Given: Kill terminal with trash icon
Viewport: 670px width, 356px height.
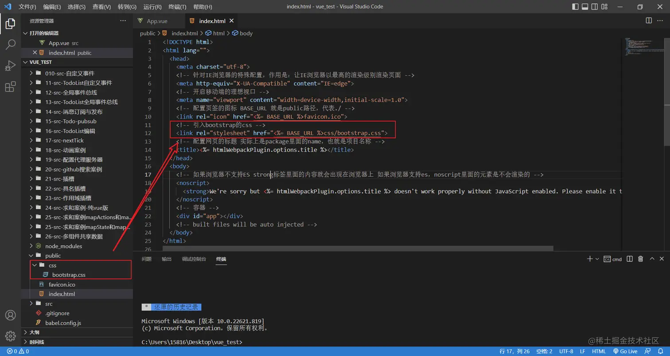Looking at the screenshot, I should 640,259.
